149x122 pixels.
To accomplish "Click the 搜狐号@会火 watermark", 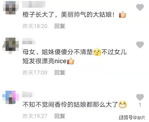I will [x=132, y=117].
